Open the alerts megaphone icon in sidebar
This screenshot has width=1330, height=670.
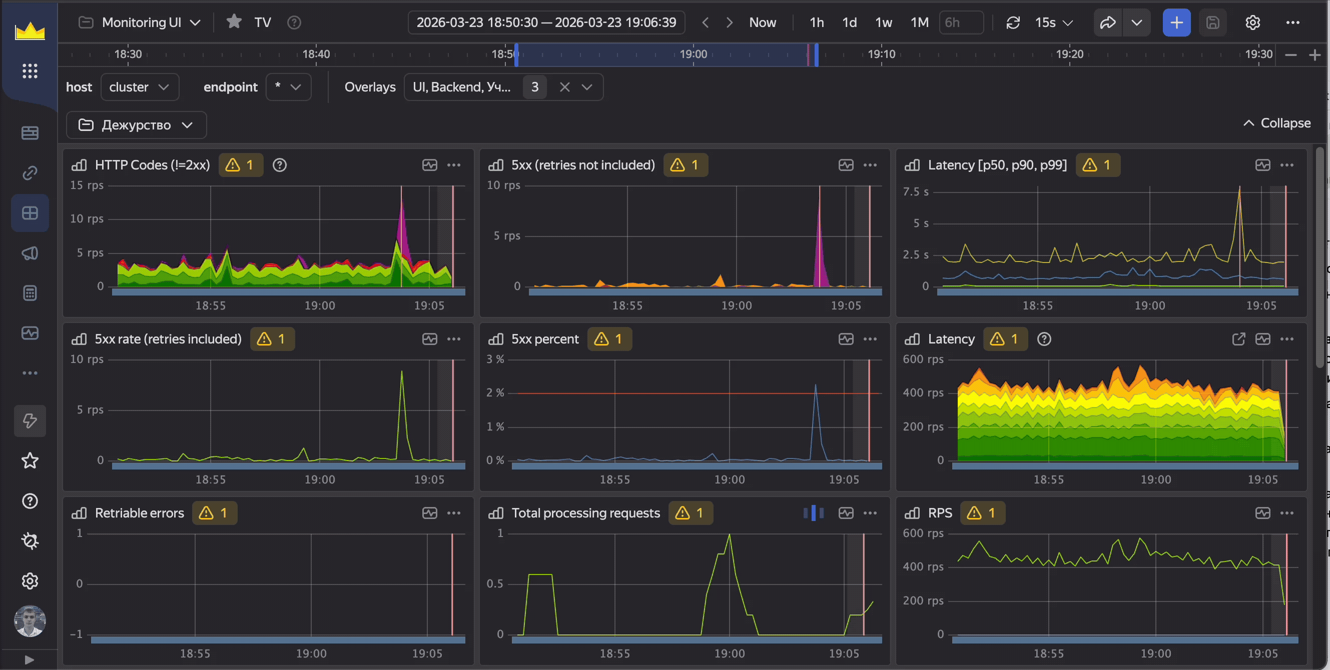(30, 253)
